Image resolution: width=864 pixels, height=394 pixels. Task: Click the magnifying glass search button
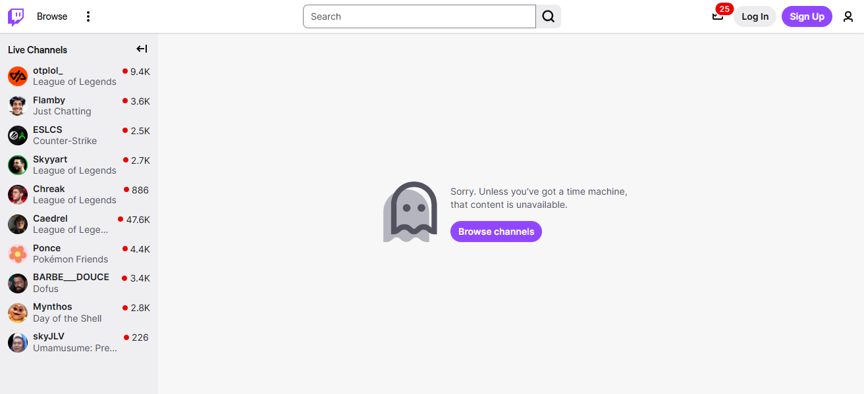pos(549,16)
